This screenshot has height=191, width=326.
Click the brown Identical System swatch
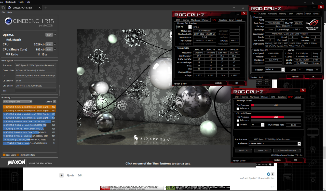(18, 155)
